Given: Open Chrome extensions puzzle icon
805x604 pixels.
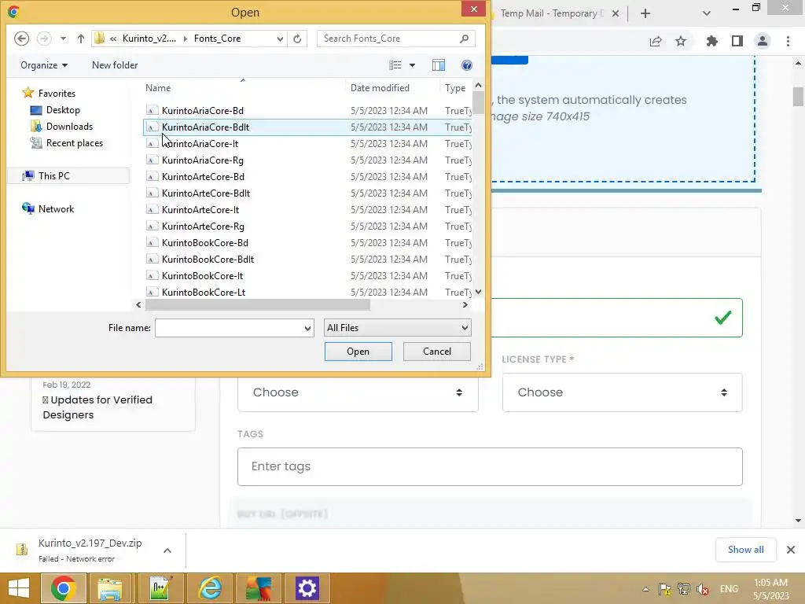Looking at the screenshot, I should coord(711,41).
